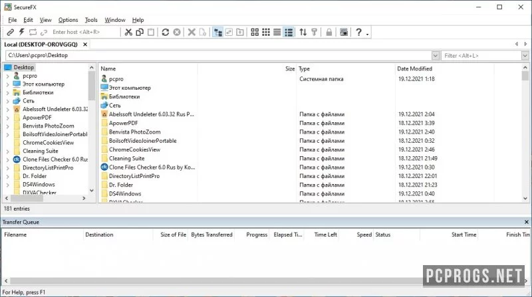Viewport: 532px width, 297px height.
Task: Open toolbar options arrow next to Help
Action: point(368,34)
